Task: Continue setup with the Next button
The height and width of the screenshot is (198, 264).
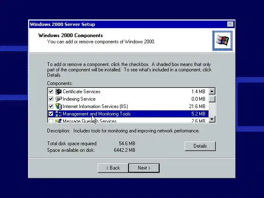Action: 144,168
